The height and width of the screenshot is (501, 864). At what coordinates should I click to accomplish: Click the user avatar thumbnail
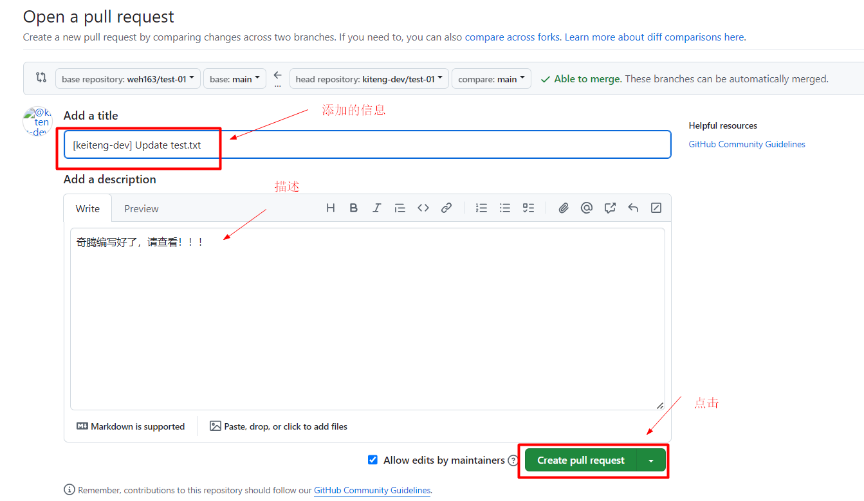pyautogui.click(x=37, y=121)
